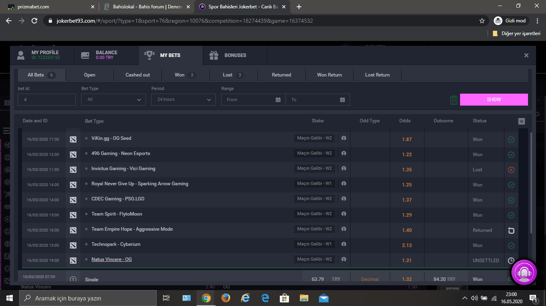Click info icon beside CDEC Gaming market
The width and height of the screenshot is (546, 306).
pos(343,198)
